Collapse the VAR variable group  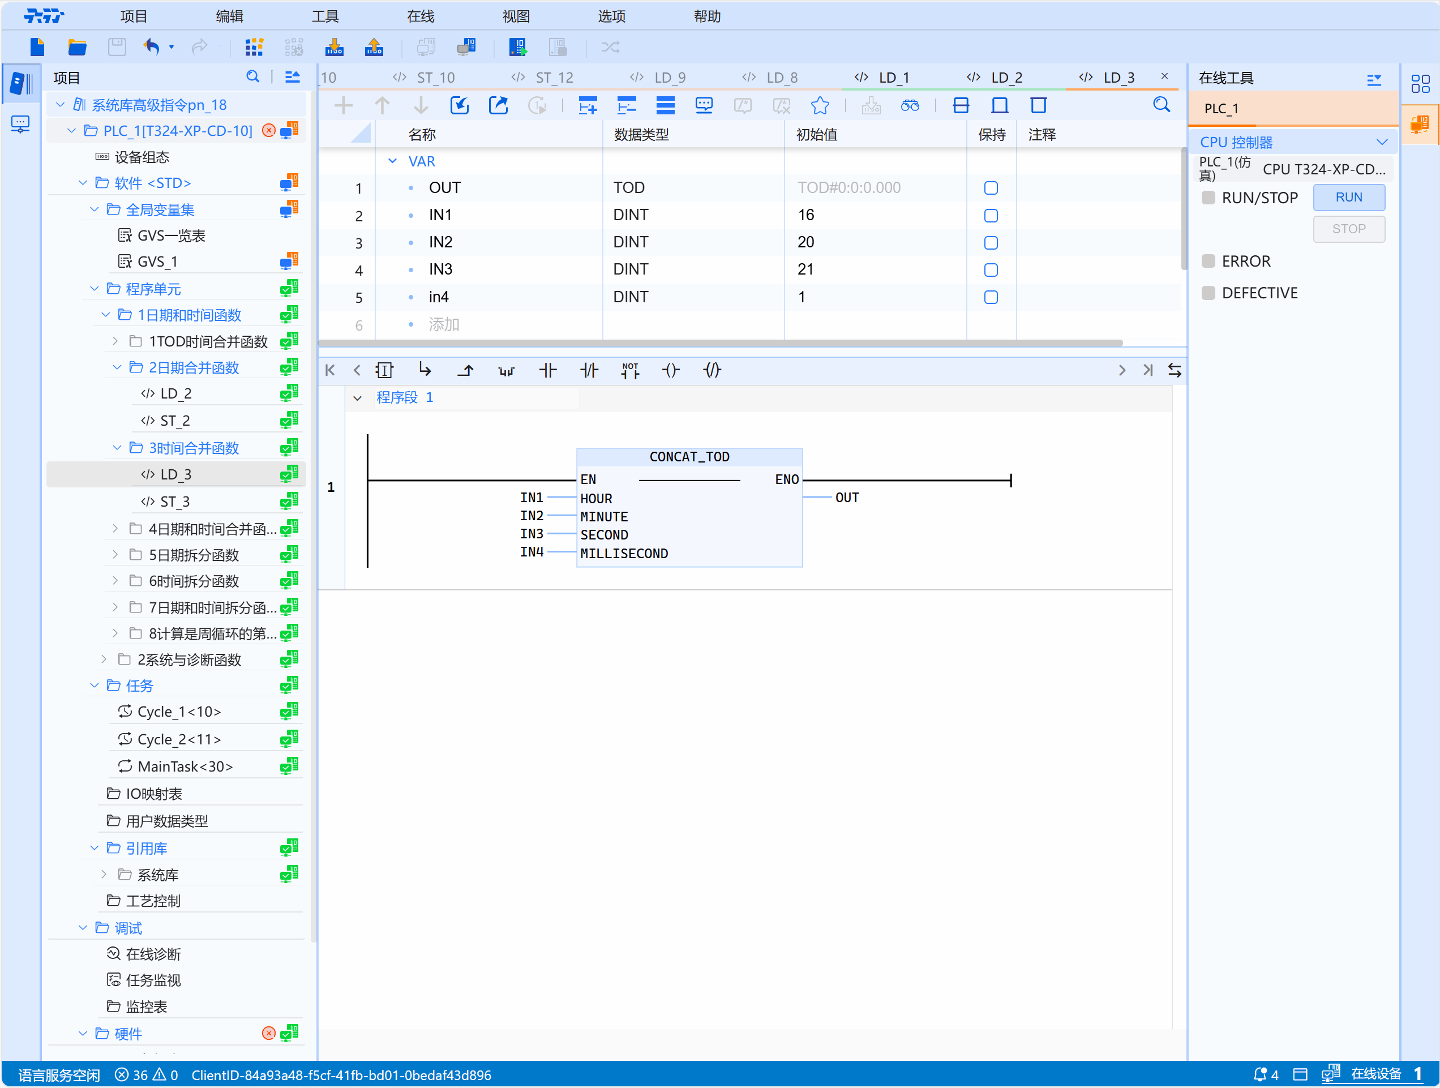393,161
